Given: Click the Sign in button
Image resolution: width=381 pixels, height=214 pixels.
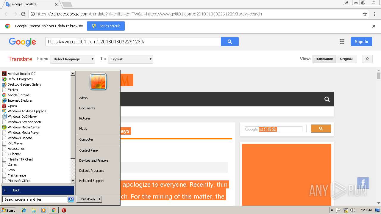Looking at the screenshot, I should tap(361, 42).
